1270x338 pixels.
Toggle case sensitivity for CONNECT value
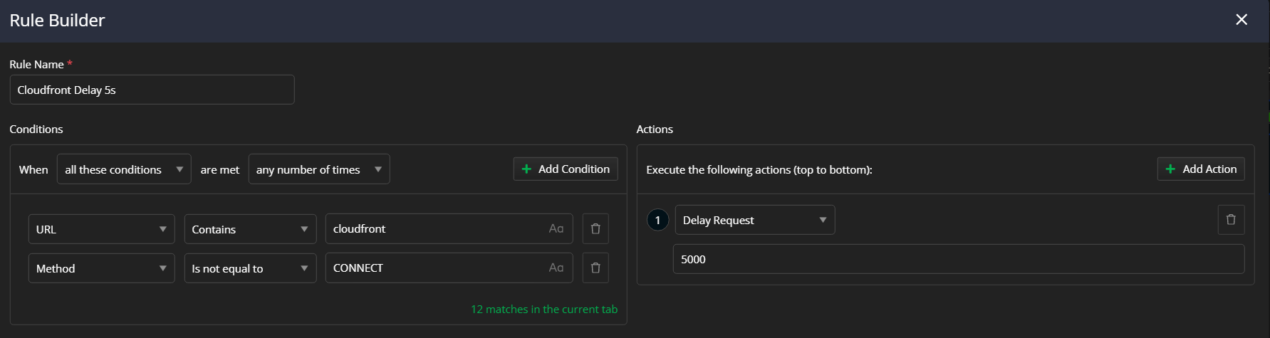tap(556, 268)
